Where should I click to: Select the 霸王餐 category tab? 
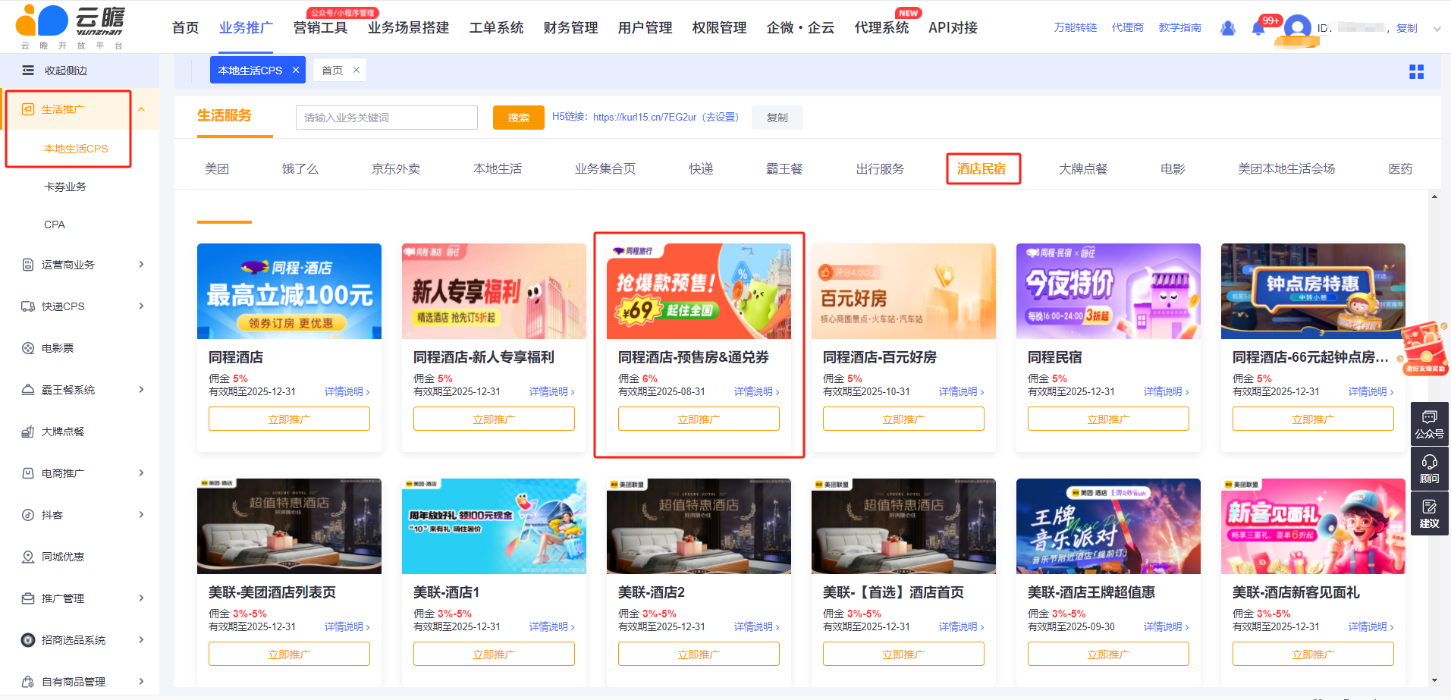[784, 168]
